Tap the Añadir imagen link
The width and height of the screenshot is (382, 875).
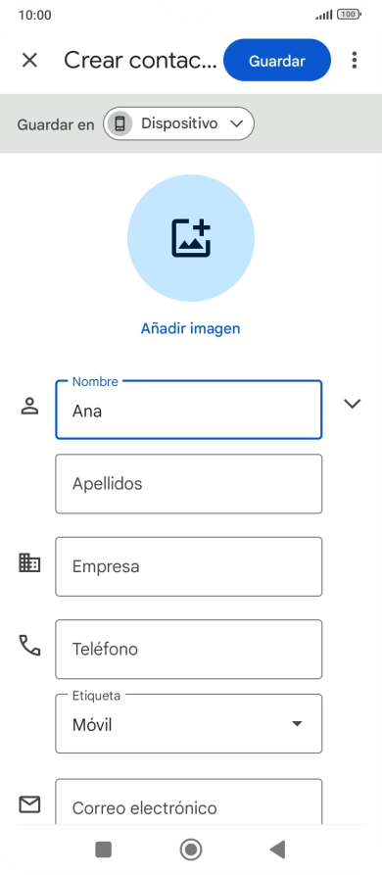click(190, 328)
